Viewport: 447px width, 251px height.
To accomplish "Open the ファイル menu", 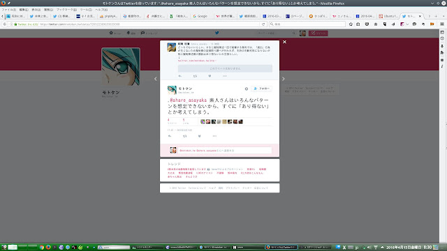I will [x=9, y=10].
